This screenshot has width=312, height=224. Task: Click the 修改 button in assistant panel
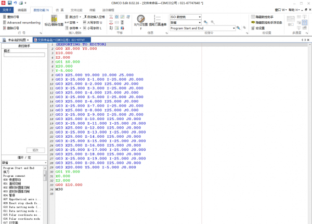(x=35, y=150)
